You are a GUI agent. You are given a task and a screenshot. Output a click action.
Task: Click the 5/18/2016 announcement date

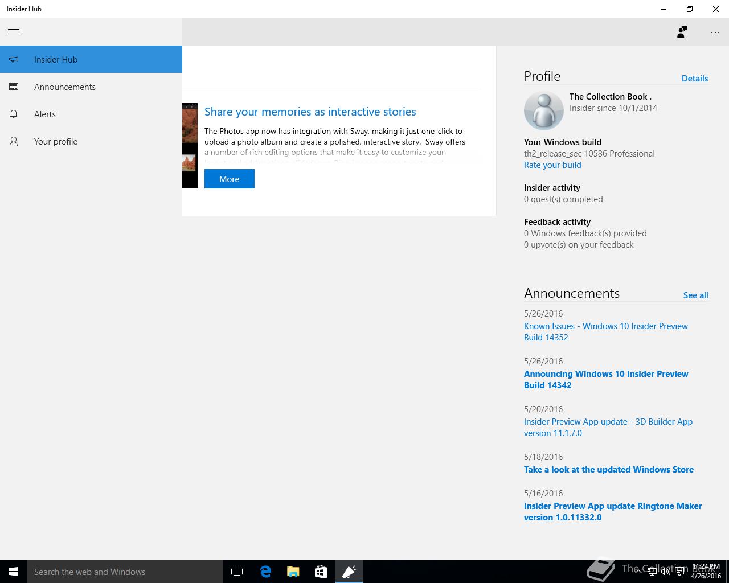point(543,457)
